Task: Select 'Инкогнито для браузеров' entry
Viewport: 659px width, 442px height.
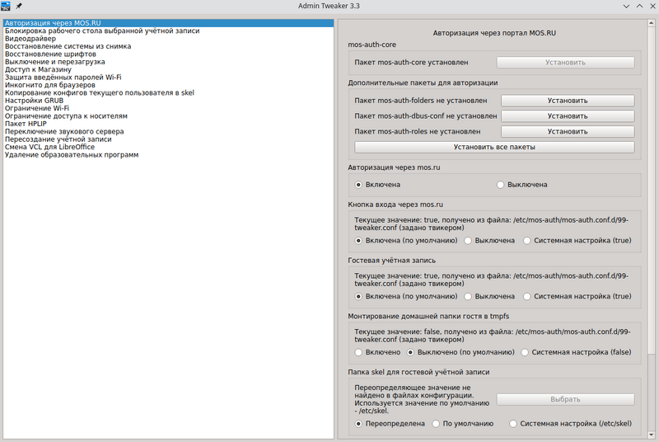Action: click(x=49, y=85)
